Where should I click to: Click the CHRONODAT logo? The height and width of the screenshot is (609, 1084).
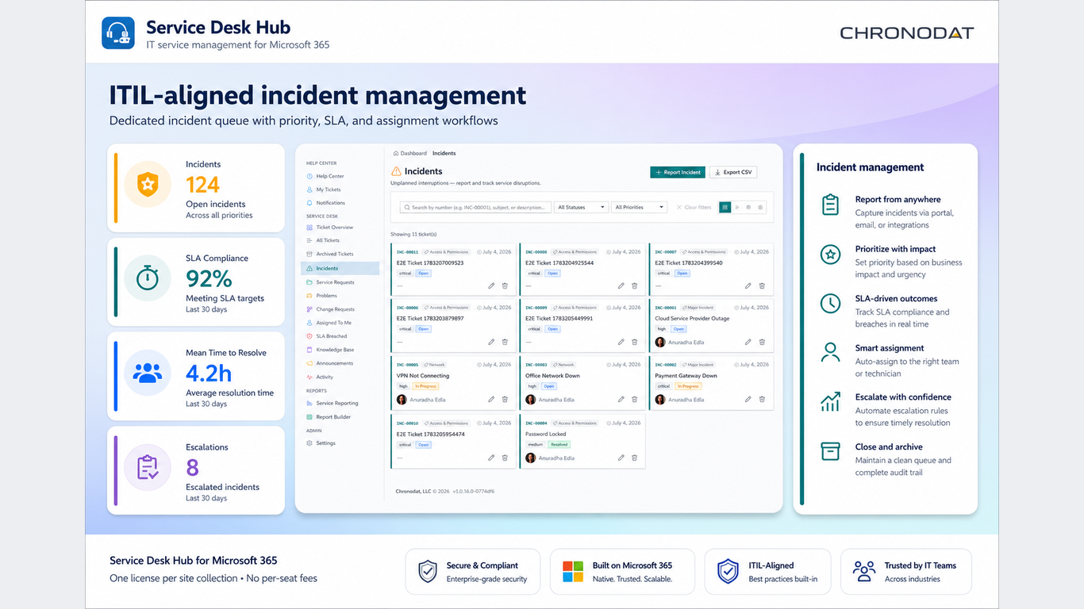point(906,33)
